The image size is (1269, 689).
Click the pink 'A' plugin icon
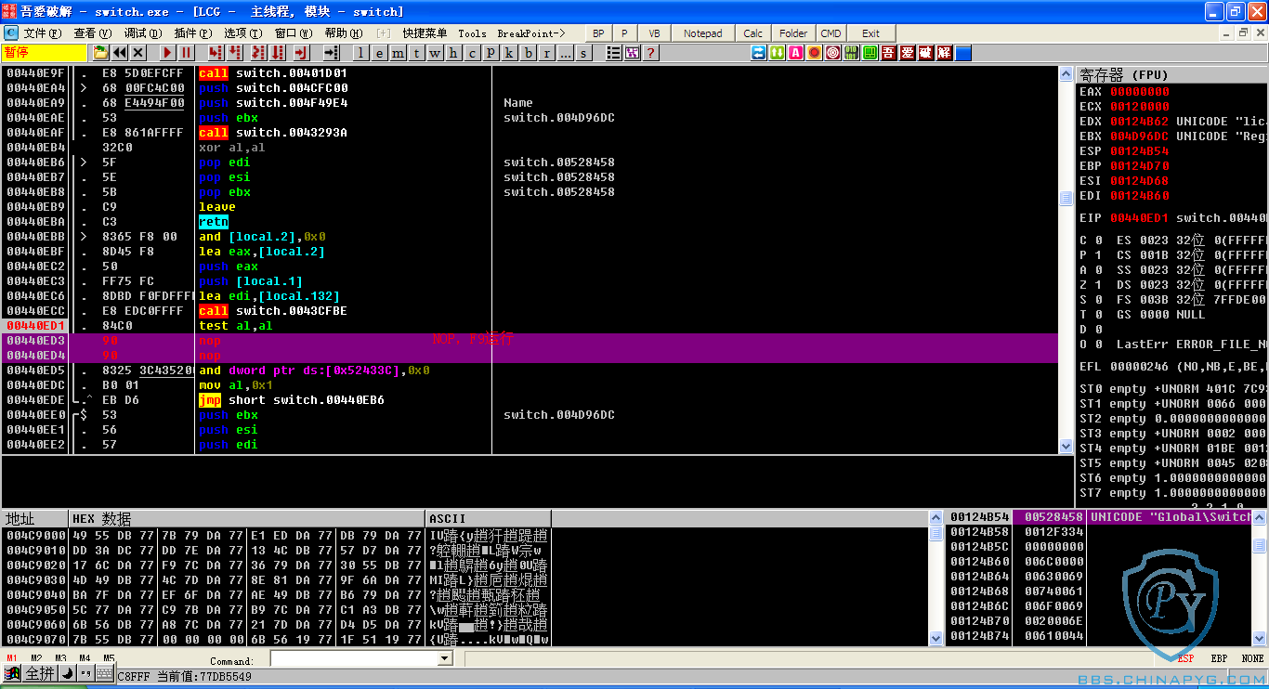[x=796, y=53]
